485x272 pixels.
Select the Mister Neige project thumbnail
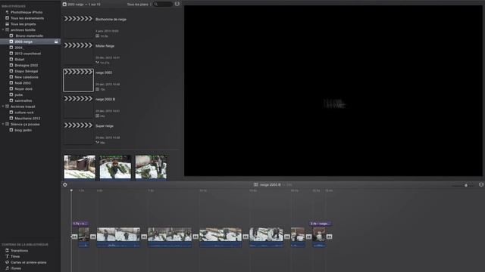tap(78, 54)
